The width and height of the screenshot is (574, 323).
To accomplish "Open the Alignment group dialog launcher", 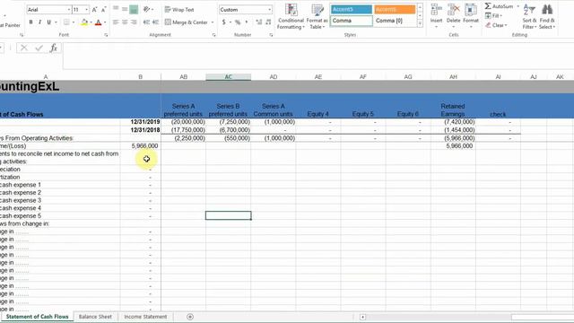I will (213, 35).
